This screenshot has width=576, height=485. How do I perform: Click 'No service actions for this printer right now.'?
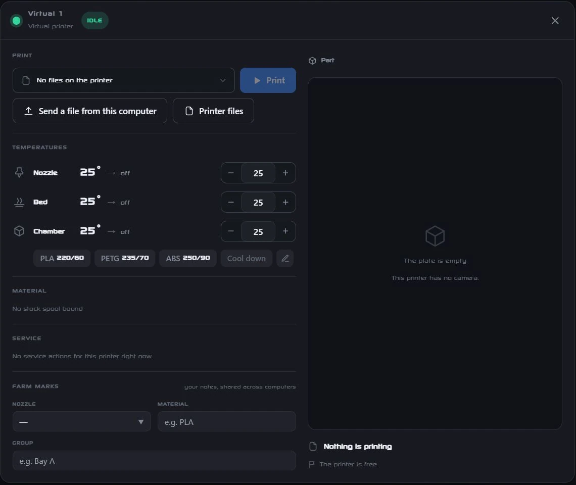pos(82,356)
